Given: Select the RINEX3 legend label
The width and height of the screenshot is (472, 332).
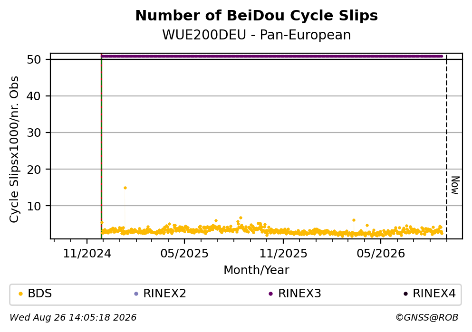Looking at the screenshot, I should click(x=299, y=294).
